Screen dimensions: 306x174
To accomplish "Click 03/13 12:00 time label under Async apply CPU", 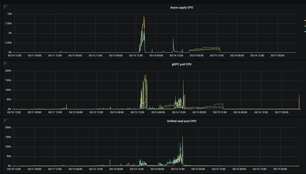I will [x=136, y=55].
